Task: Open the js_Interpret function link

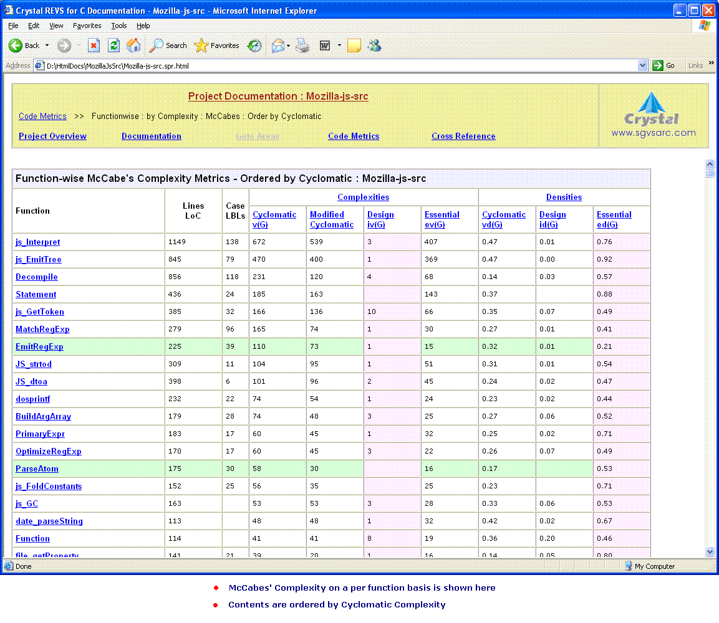Action: pyautogui.click(x=37, y=242)
